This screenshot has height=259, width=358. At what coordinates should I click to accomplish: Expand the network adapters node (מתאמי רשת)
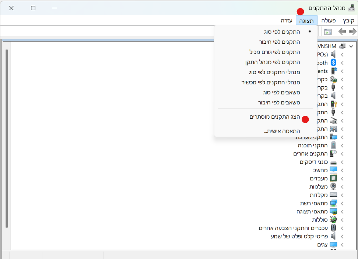[x=342, y=203]
